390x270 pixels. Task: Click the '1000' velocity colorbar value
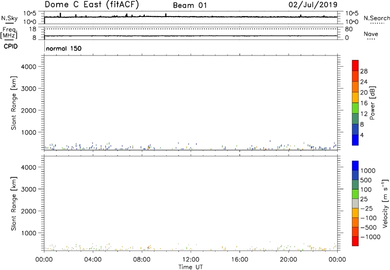point(368,171)
